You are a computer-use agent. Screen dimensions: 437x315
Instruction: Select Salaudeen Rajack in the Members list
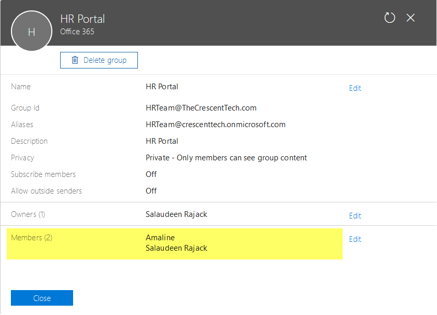coord(176,248)
